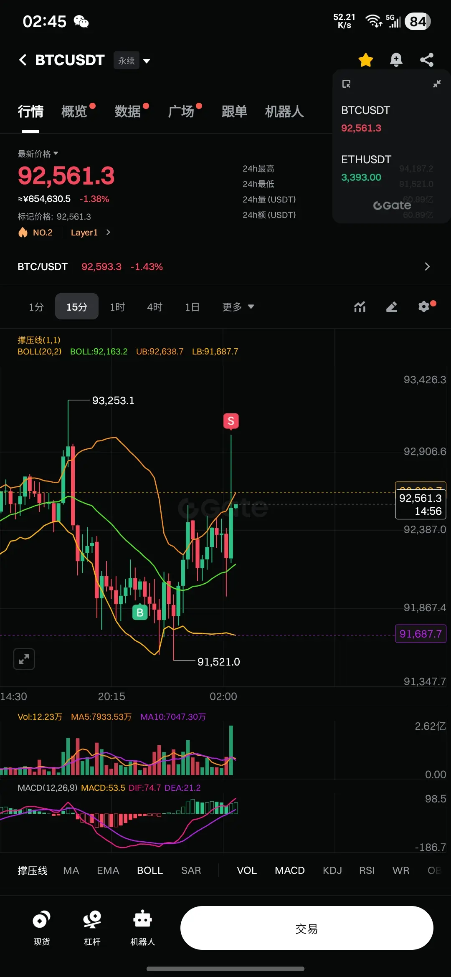
Task: Select 1时 timeframe
Action: [x=117, y=307]
